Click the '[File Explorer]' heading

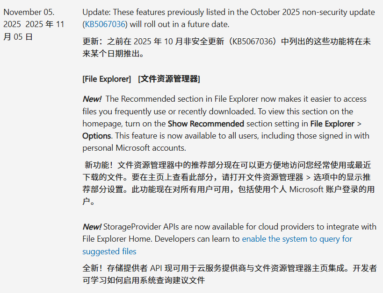(107, 79)
